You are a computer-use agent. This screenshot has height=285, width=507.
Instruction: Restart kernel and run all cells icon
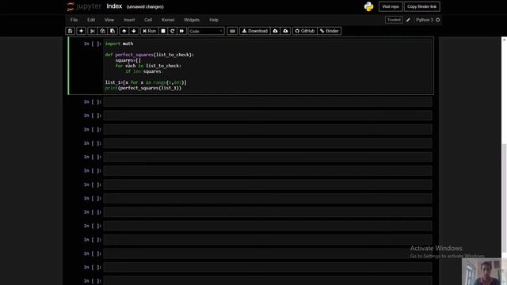point(181,31)
